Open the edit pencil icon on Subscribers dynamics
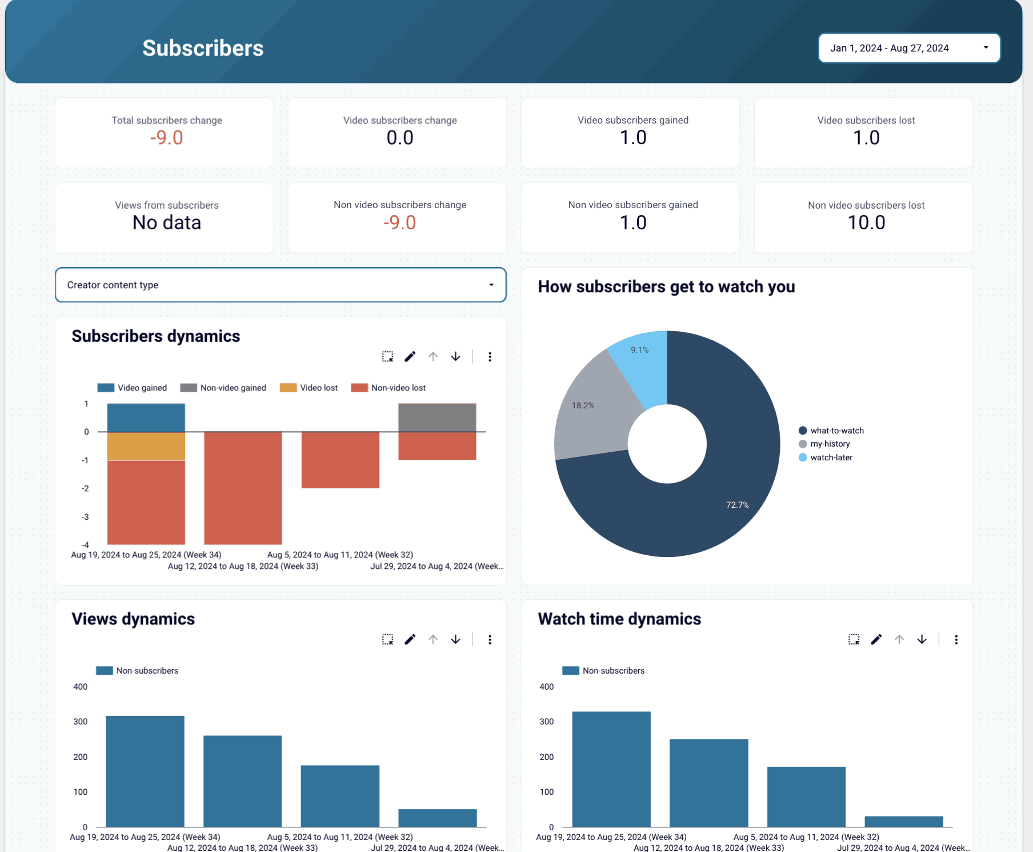The height and width of the screenshot is (852, 1033). [410, 356]
